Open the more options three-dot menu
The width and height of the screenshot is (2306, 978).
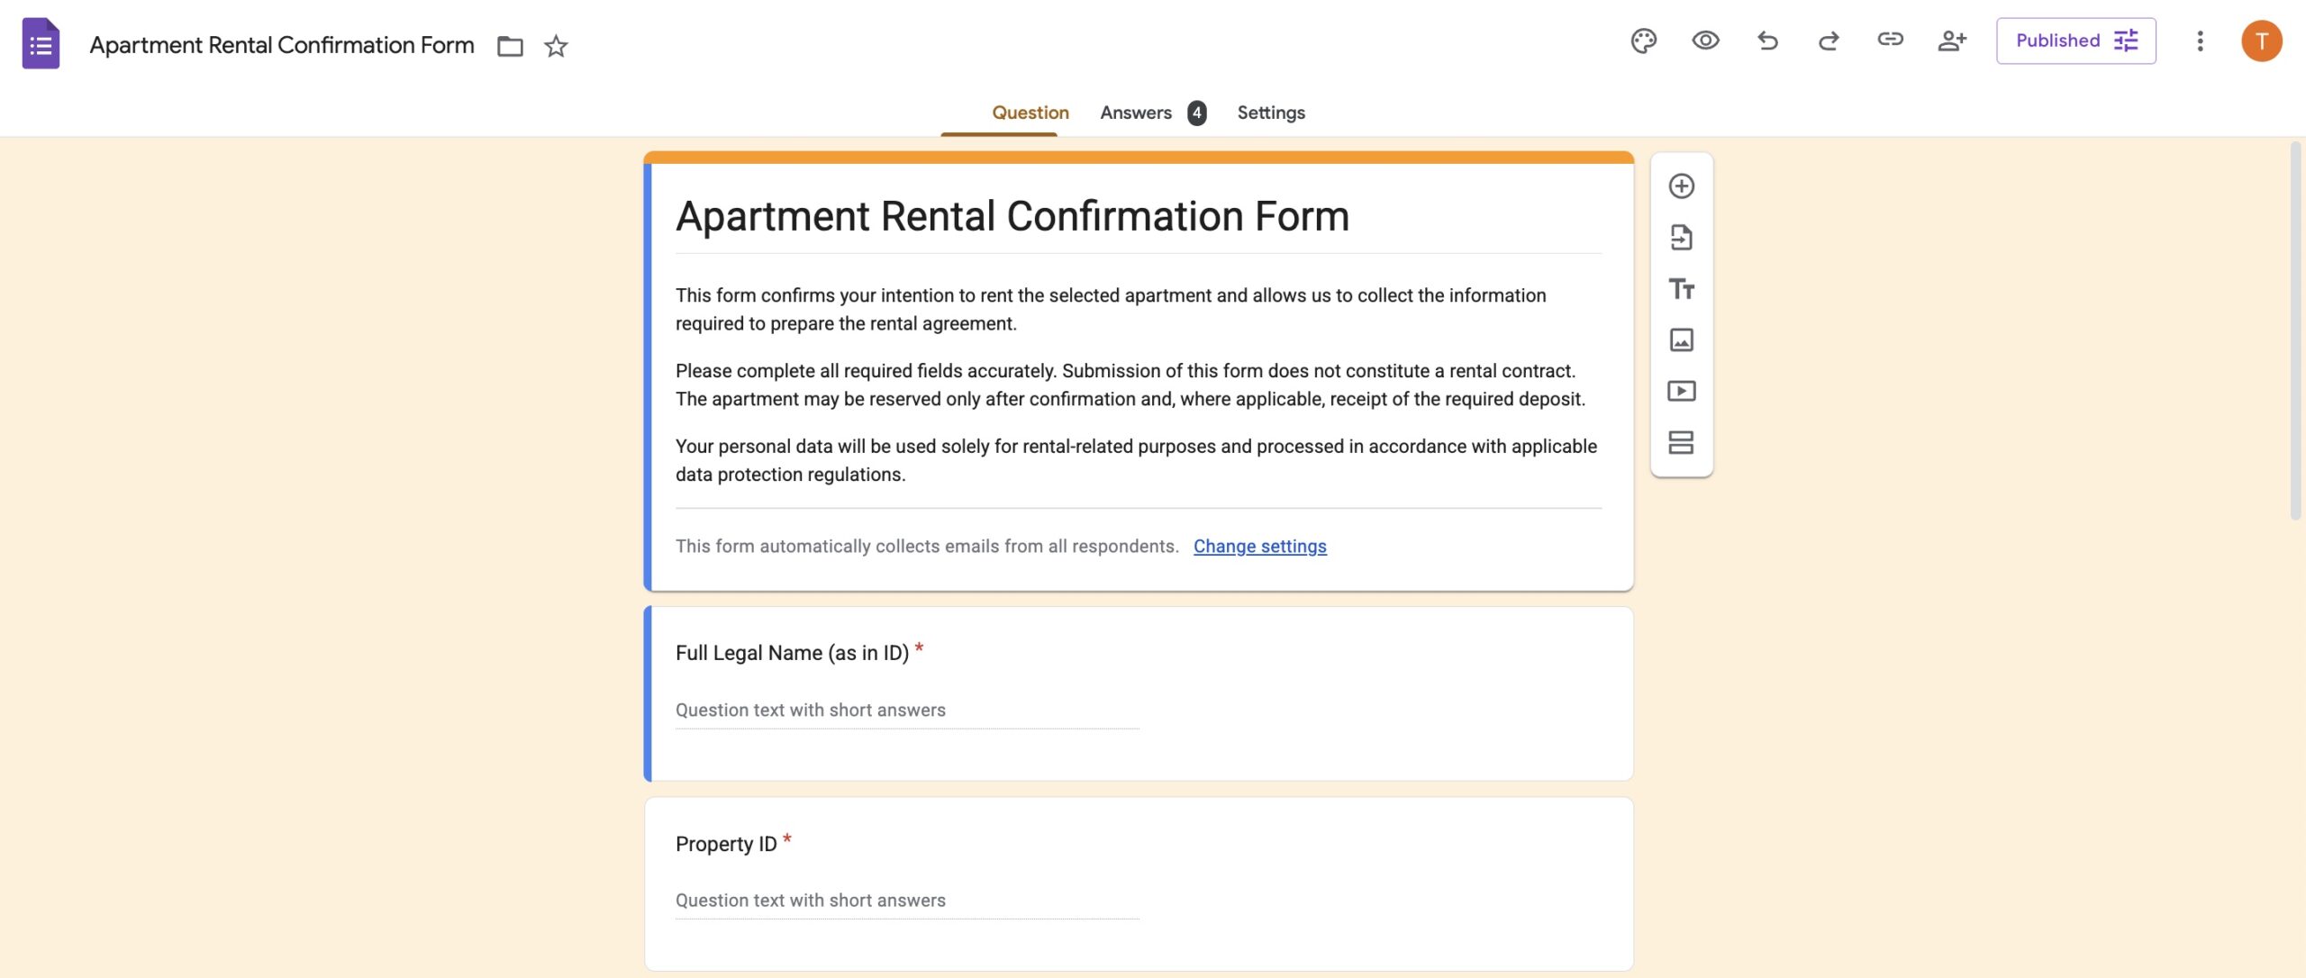tap(2200, 41)
